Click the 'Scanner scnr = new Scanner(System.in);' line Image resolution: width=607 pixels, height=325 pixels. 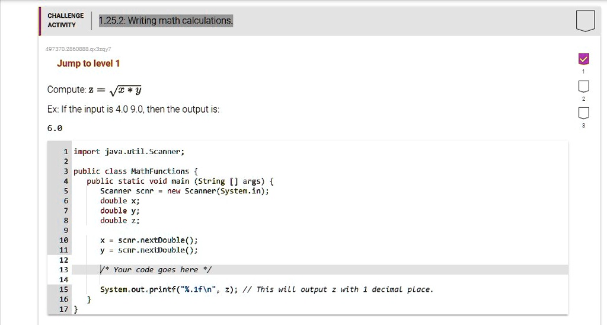(184, 191)
